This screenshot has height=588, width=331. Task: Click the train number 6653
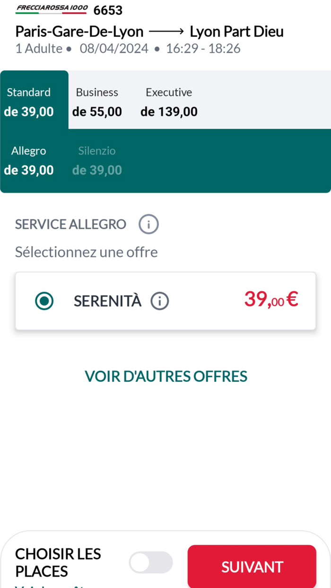108,9
